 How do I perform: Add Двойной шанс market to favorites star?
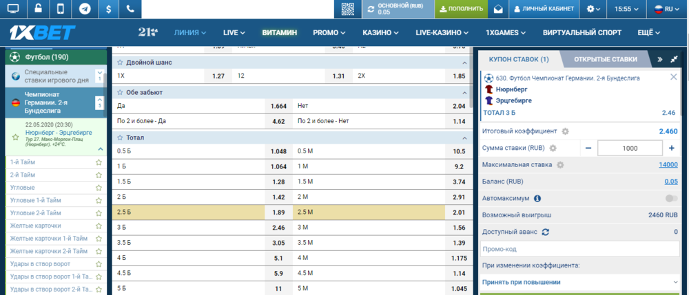click(x=119, y=63)
